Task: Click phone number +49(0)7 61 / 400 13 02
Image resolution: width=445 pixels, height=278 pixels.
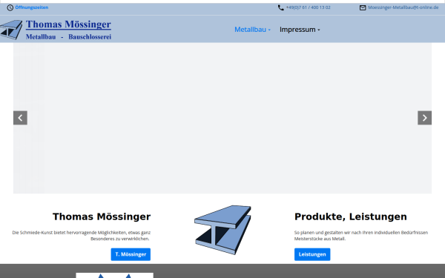Action: pos(308,7)
